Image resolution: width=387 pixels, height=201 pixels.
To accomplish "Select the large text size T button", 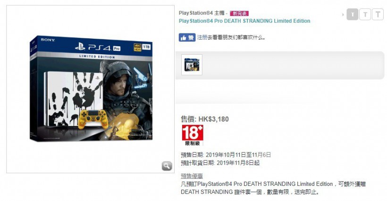I will (378, 15).
